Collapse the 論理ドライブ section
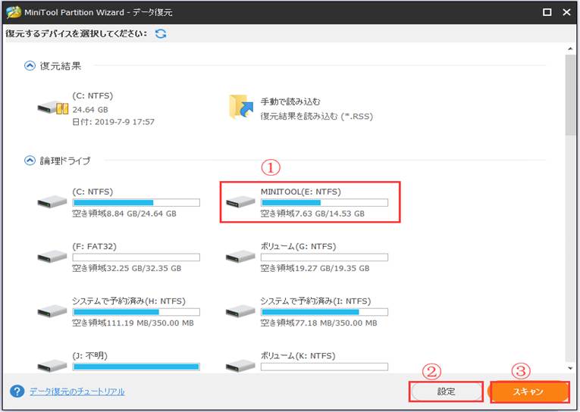The height and width of the screenshot is (412, 580). point(30,161)
